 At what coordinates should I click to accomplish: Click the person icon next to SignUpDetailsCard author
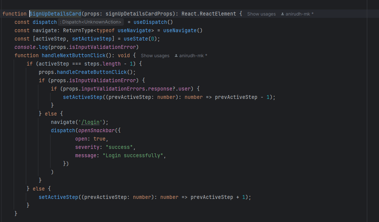(282, 14)
